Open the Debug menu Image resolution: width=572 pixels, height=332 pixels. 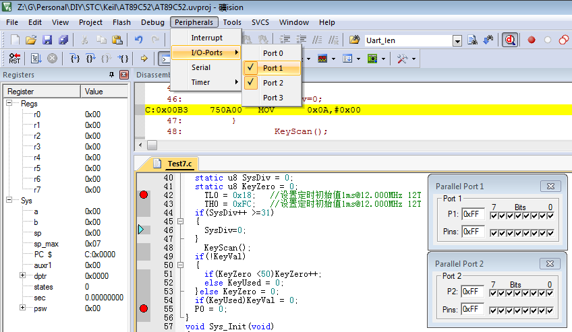152,22
